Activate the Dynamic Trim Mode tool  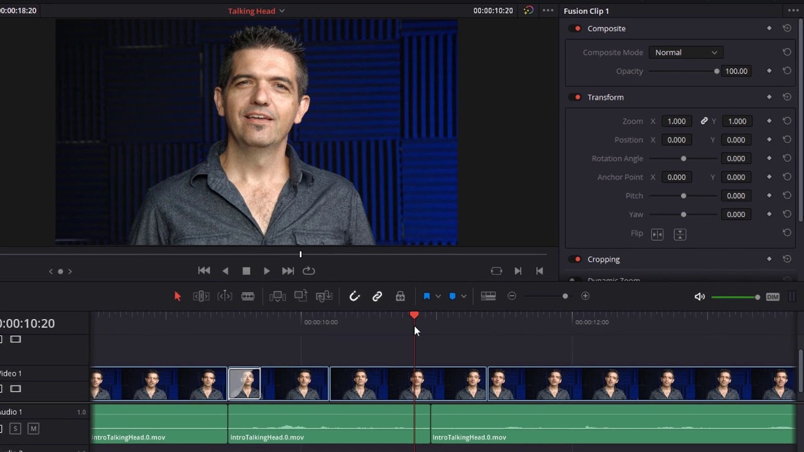coord(224,296)
